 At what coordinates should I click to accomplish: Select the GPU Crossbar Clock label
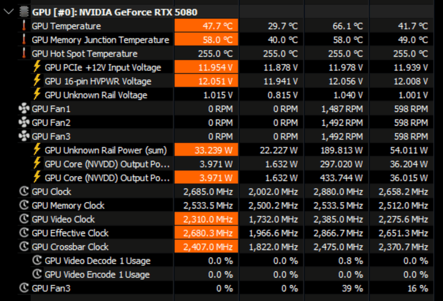70,247
